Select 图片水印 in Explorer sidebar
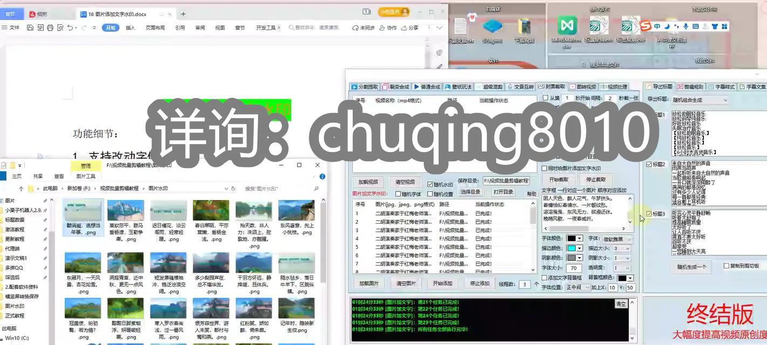Screen dimensions: 767x345 click(x=15, y=306)
